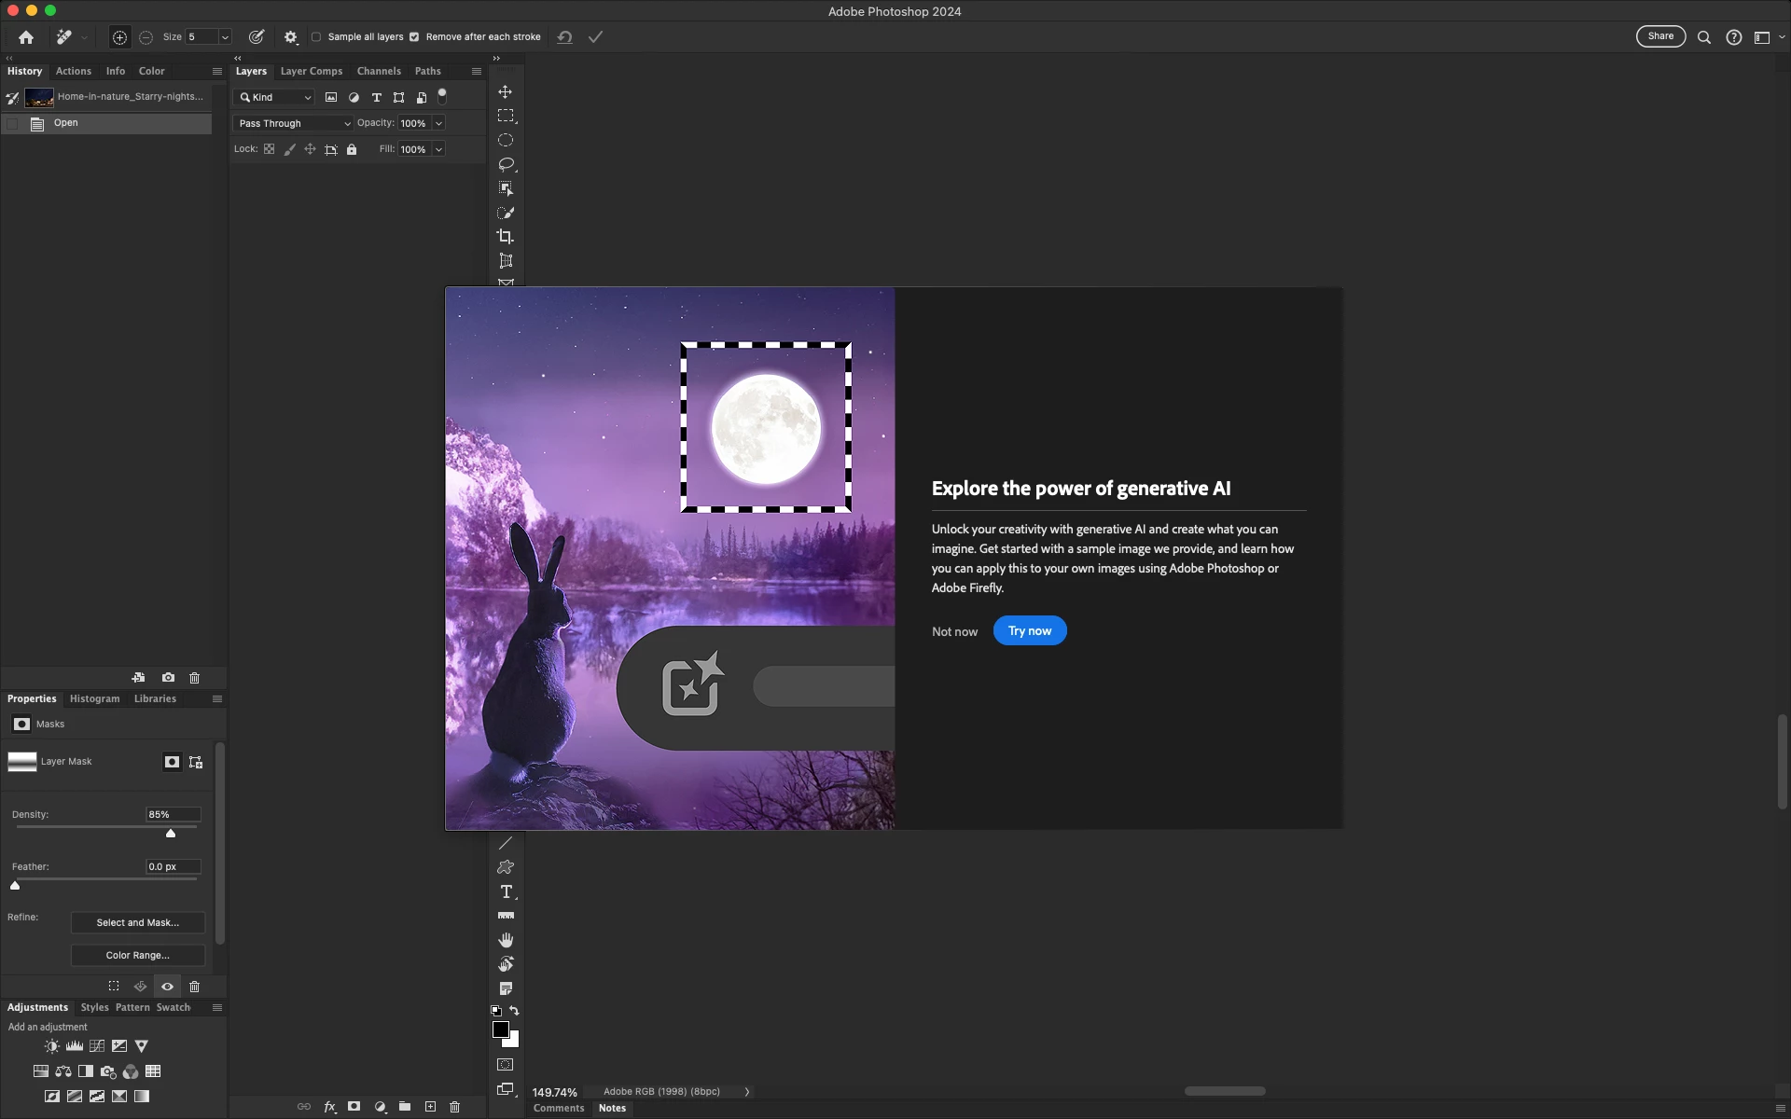Uncheck Remove after each stroke

[x=414, y=37]
